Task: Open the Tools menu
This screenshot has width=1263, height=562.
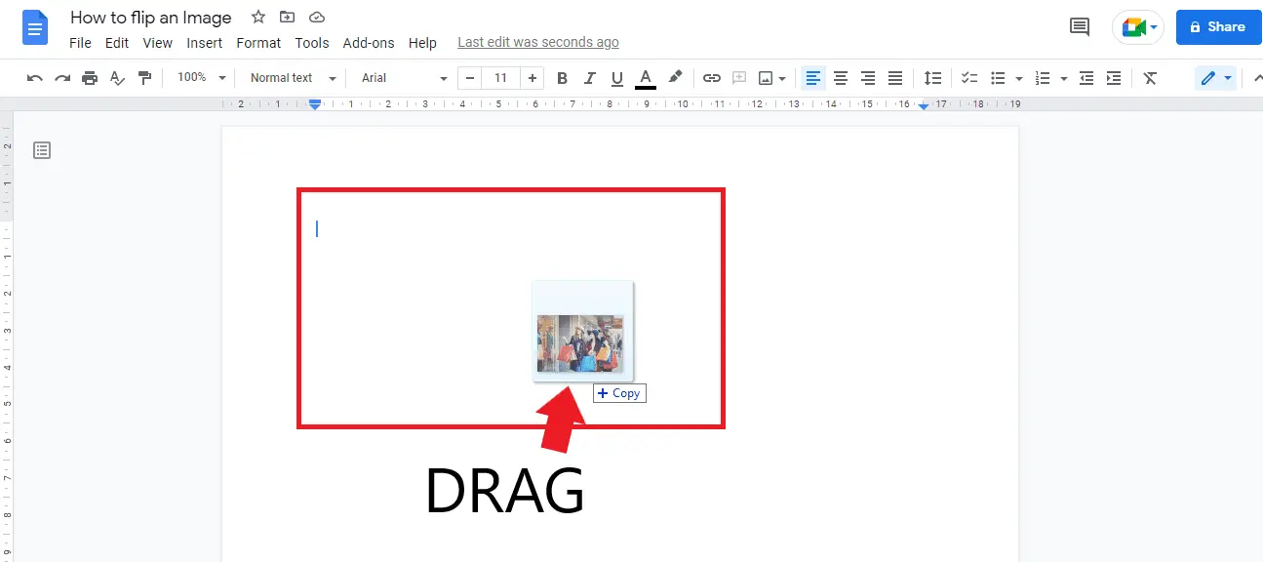Action: [x=312, y=42]
